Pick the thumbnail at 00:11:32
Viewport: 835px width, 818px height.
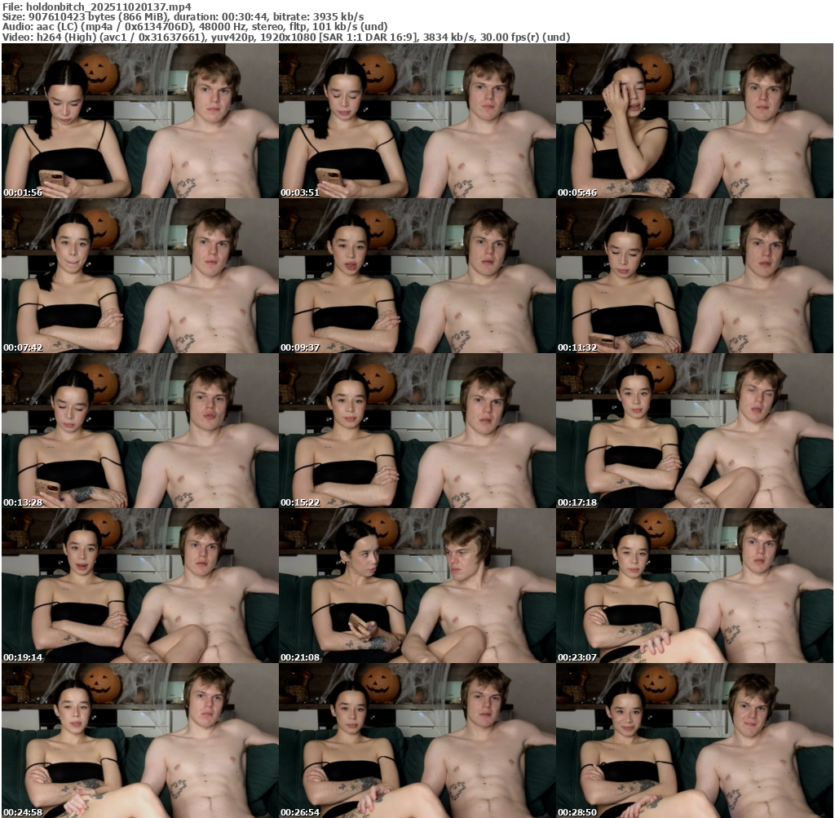point(695,276)
